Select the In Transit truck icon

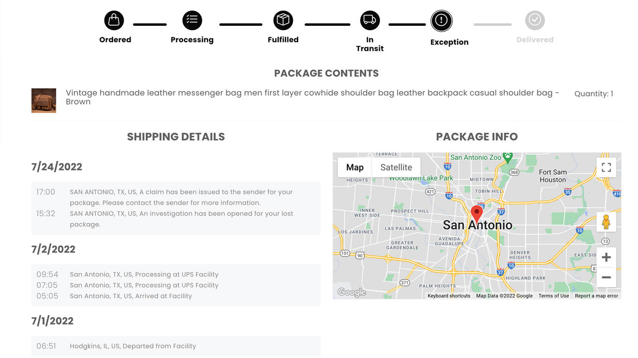click(x=369, y=20)
